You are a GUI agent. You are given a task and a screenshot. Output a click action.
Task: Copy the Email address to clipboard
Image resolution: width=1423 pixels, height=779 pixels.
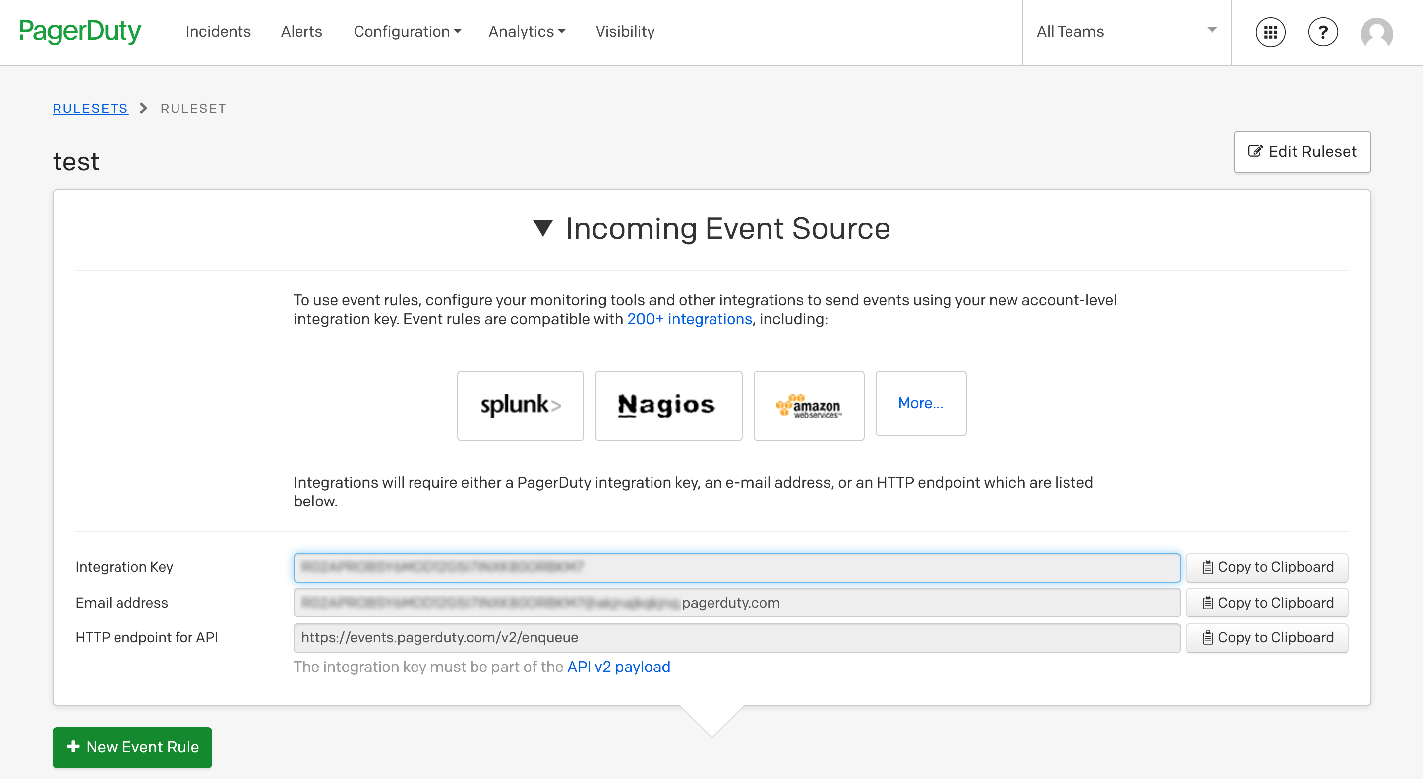point(1267,603)
